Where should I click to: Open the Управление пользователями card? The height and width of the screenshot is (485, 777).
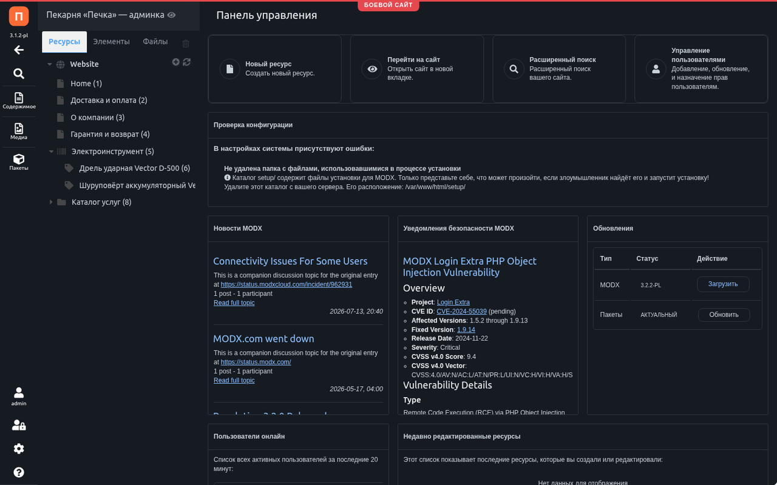click(x=701, y=69)
